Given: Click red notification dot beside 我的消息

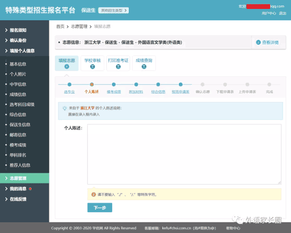Looking at the screenshot, I should (30, 189).
